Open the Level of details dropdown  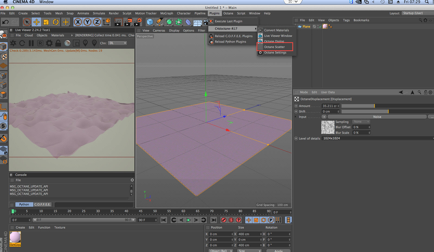click(x=378, y=138)
